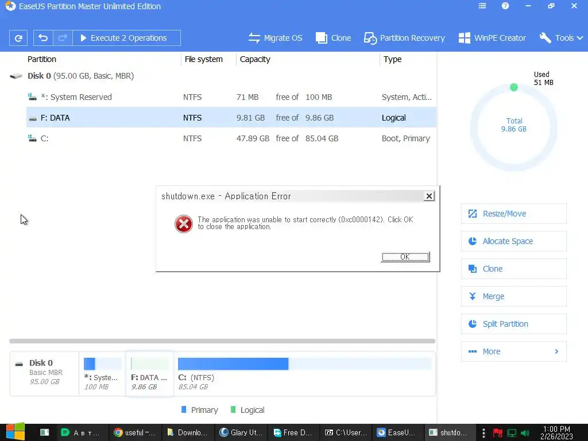Click the green monitor network tray icon
Viewport: 588px width, 441px height.
click(512, 433)
